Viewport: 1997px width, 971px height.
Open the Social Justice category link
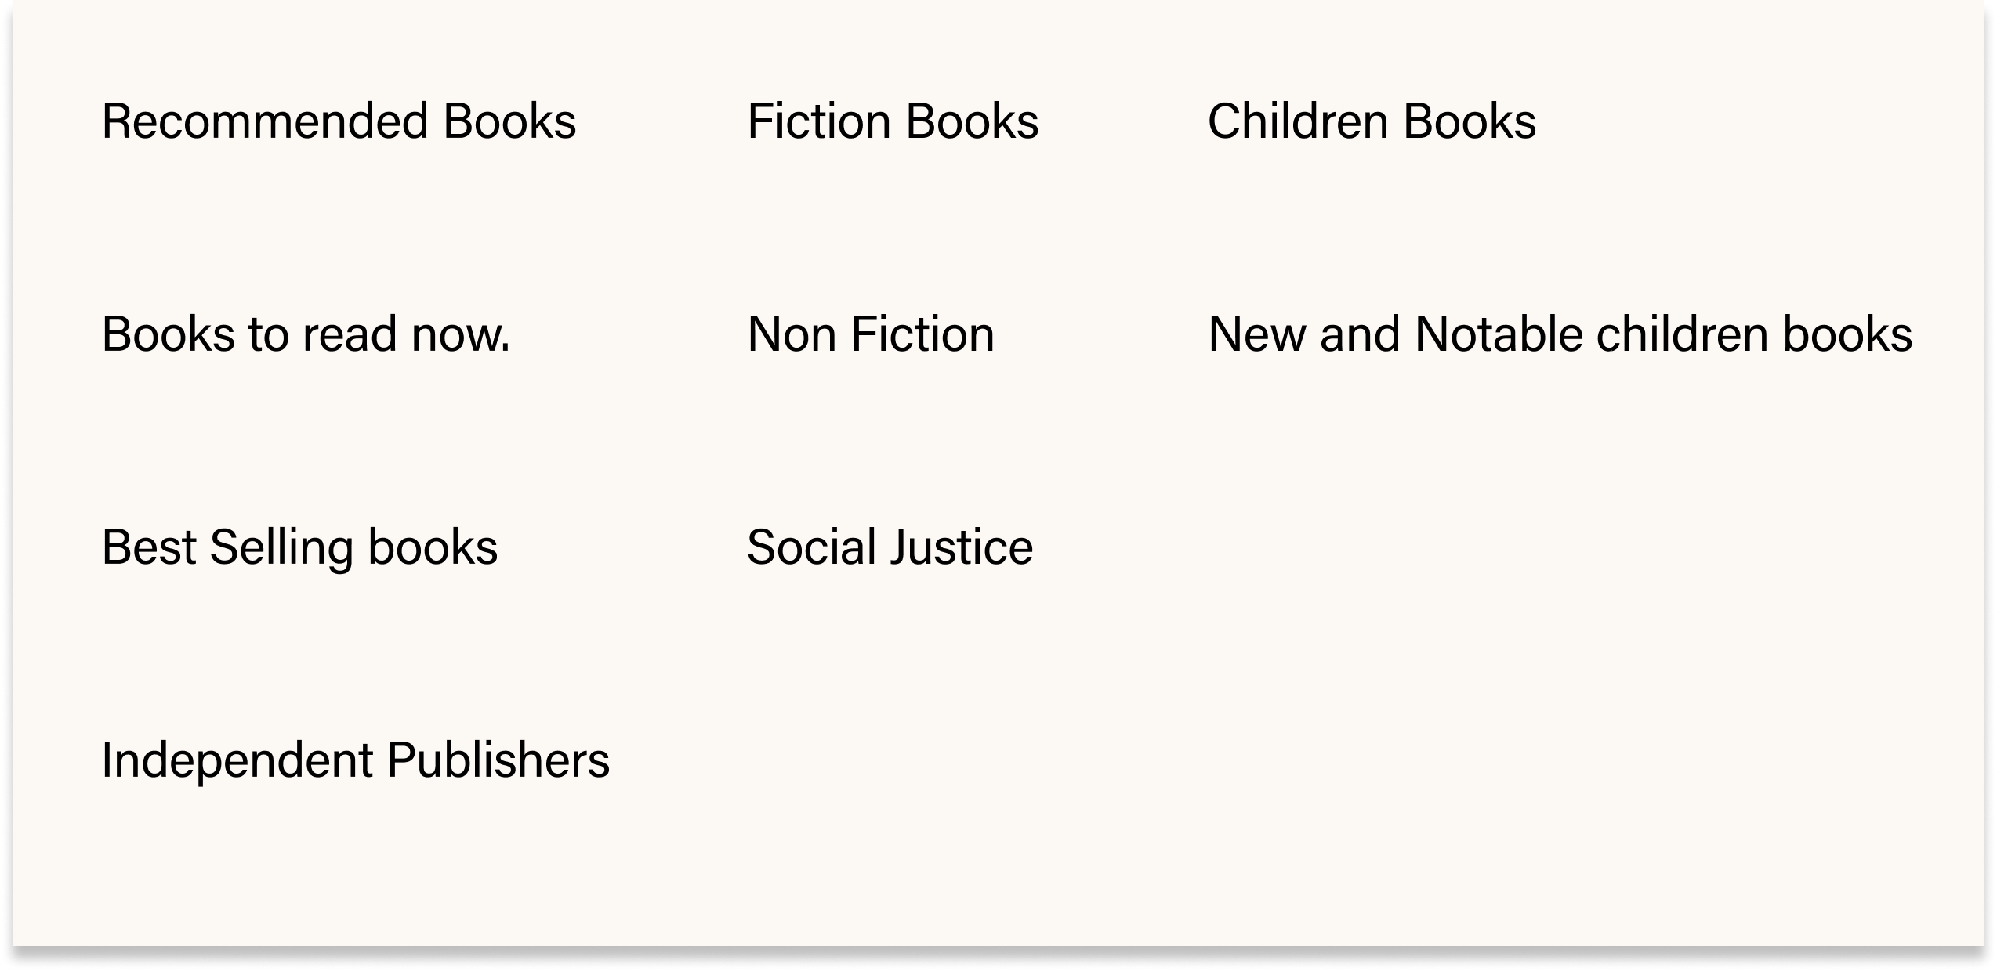point(890,547)
